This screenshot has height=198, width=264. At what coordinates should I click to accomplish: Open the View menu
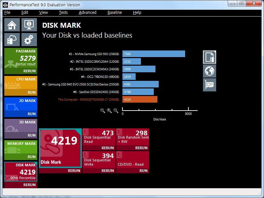pyautogui.click(x=44, y=13)
